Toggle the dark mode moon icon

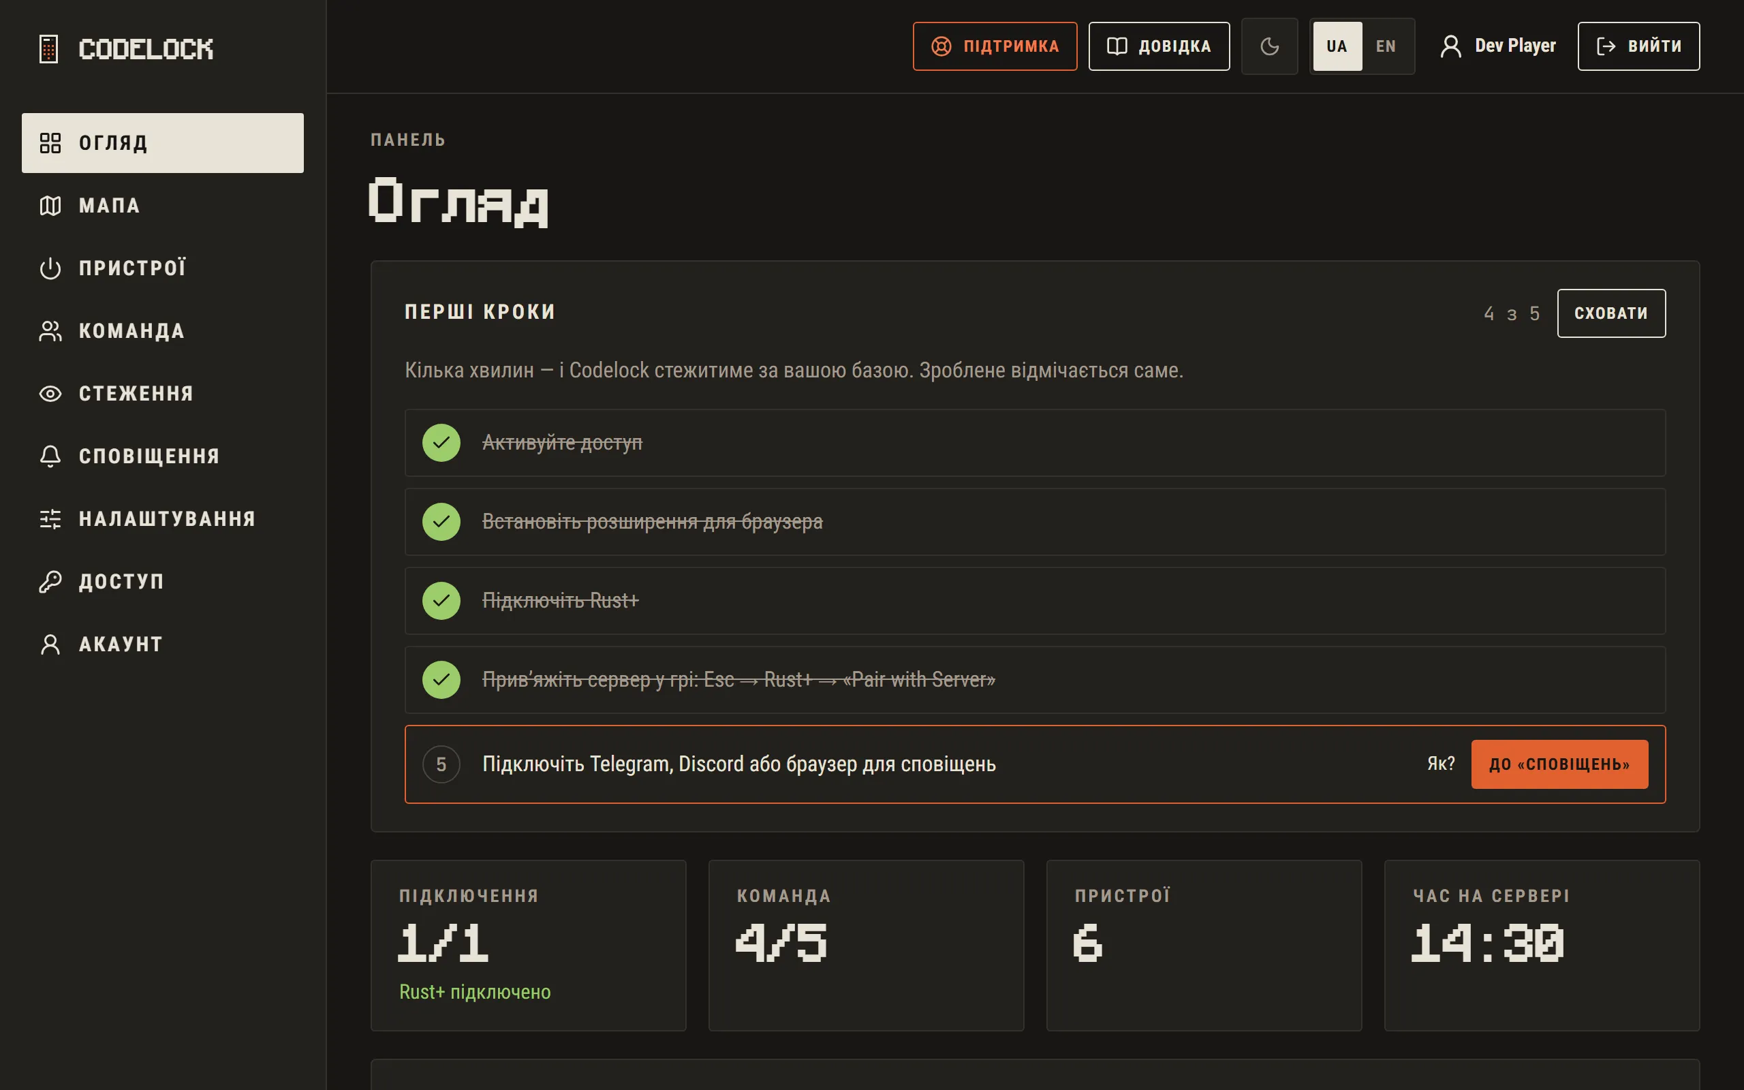tap(1269, 46)
